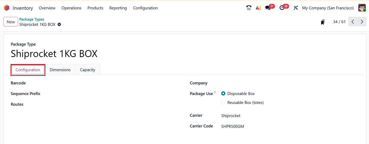Expand the Operations menu
The width and height of the screenshot is (369, 144).
point(71,8)
